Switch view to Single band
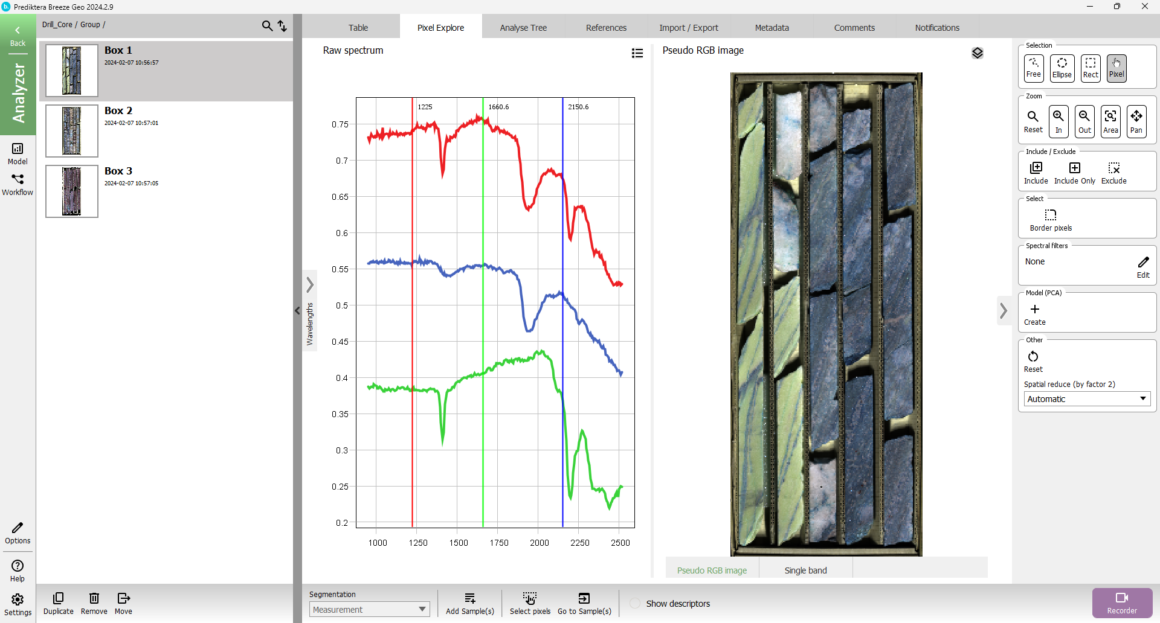1160x623 pixels. click(x=805, y=570)
